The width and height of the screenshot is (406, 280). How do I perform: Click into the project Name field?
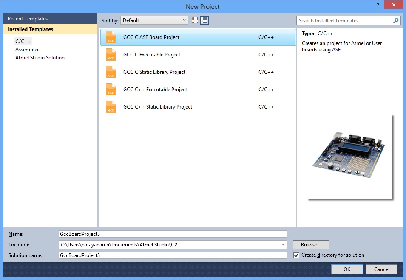[173, 234]
